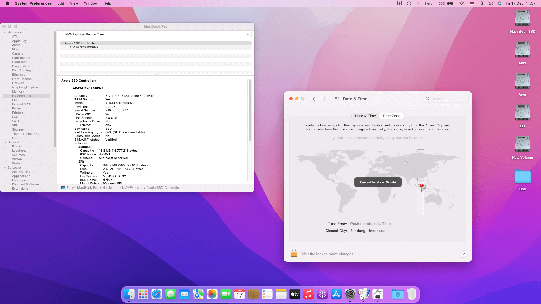Collapse the Hardware section in the sidebar
541x304 pixels.
tap(5, 33)
